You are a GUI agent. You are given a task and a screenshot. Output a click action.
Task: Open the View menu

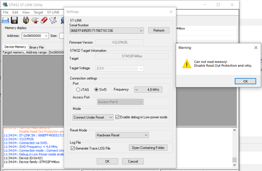pyautogui.click(x=26, y=12)
